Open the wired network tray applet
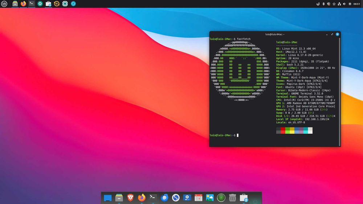This screenshot has width=363, height=204. pyautogui.click(x=339, y=4)
